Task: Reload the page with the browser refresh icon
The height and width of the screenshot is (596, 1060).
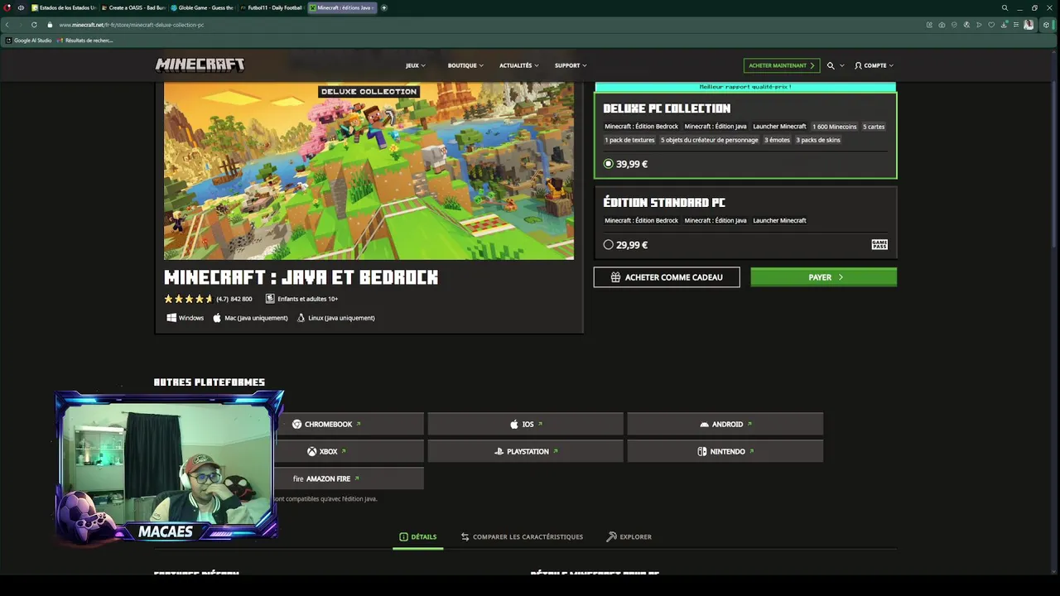Action: tap(34, 25)
